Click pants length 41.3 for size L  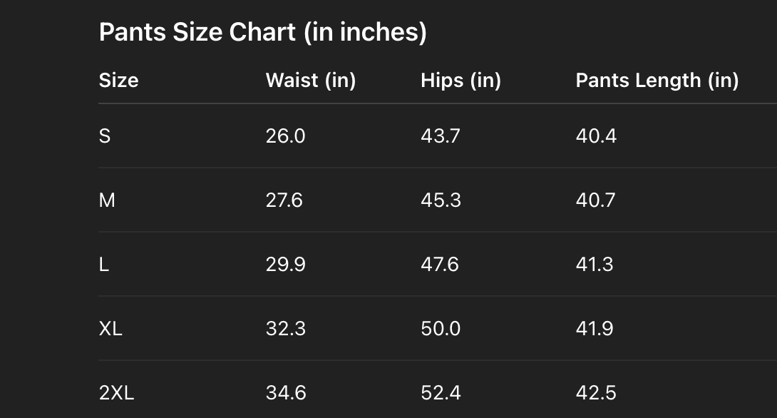595,265
